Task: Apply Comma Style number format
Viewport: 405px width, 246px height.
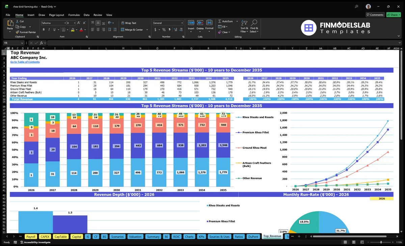Action: coord(169,30)
